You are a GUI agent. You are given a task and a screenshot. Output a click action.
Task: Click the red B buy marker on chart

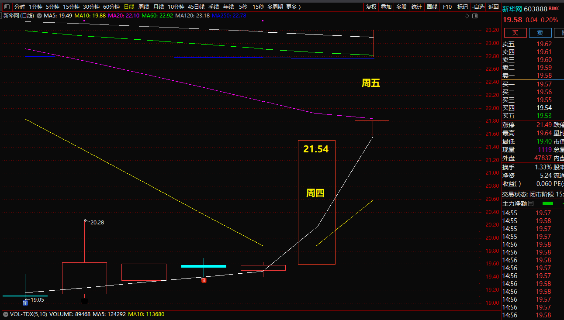click(x=204, y=280)
